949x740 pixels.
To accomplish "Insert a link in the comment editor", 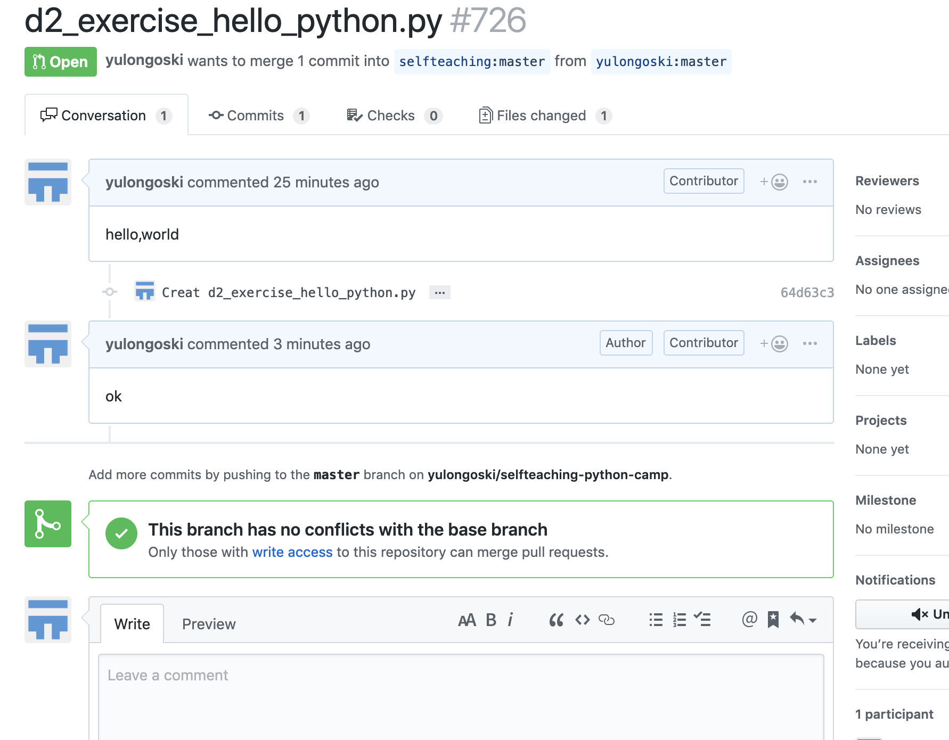I will tap(607, 620).
